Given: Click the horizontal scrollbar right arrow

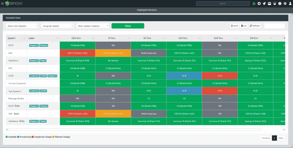Looking at the screenshot, I should (x=284, y=129).
